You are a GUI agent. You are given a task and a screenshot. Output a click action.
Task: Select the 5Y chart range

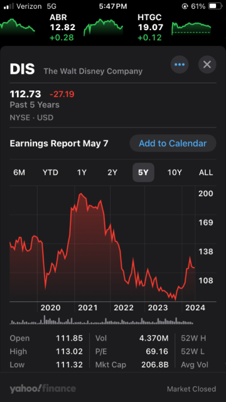click(143, 173)
